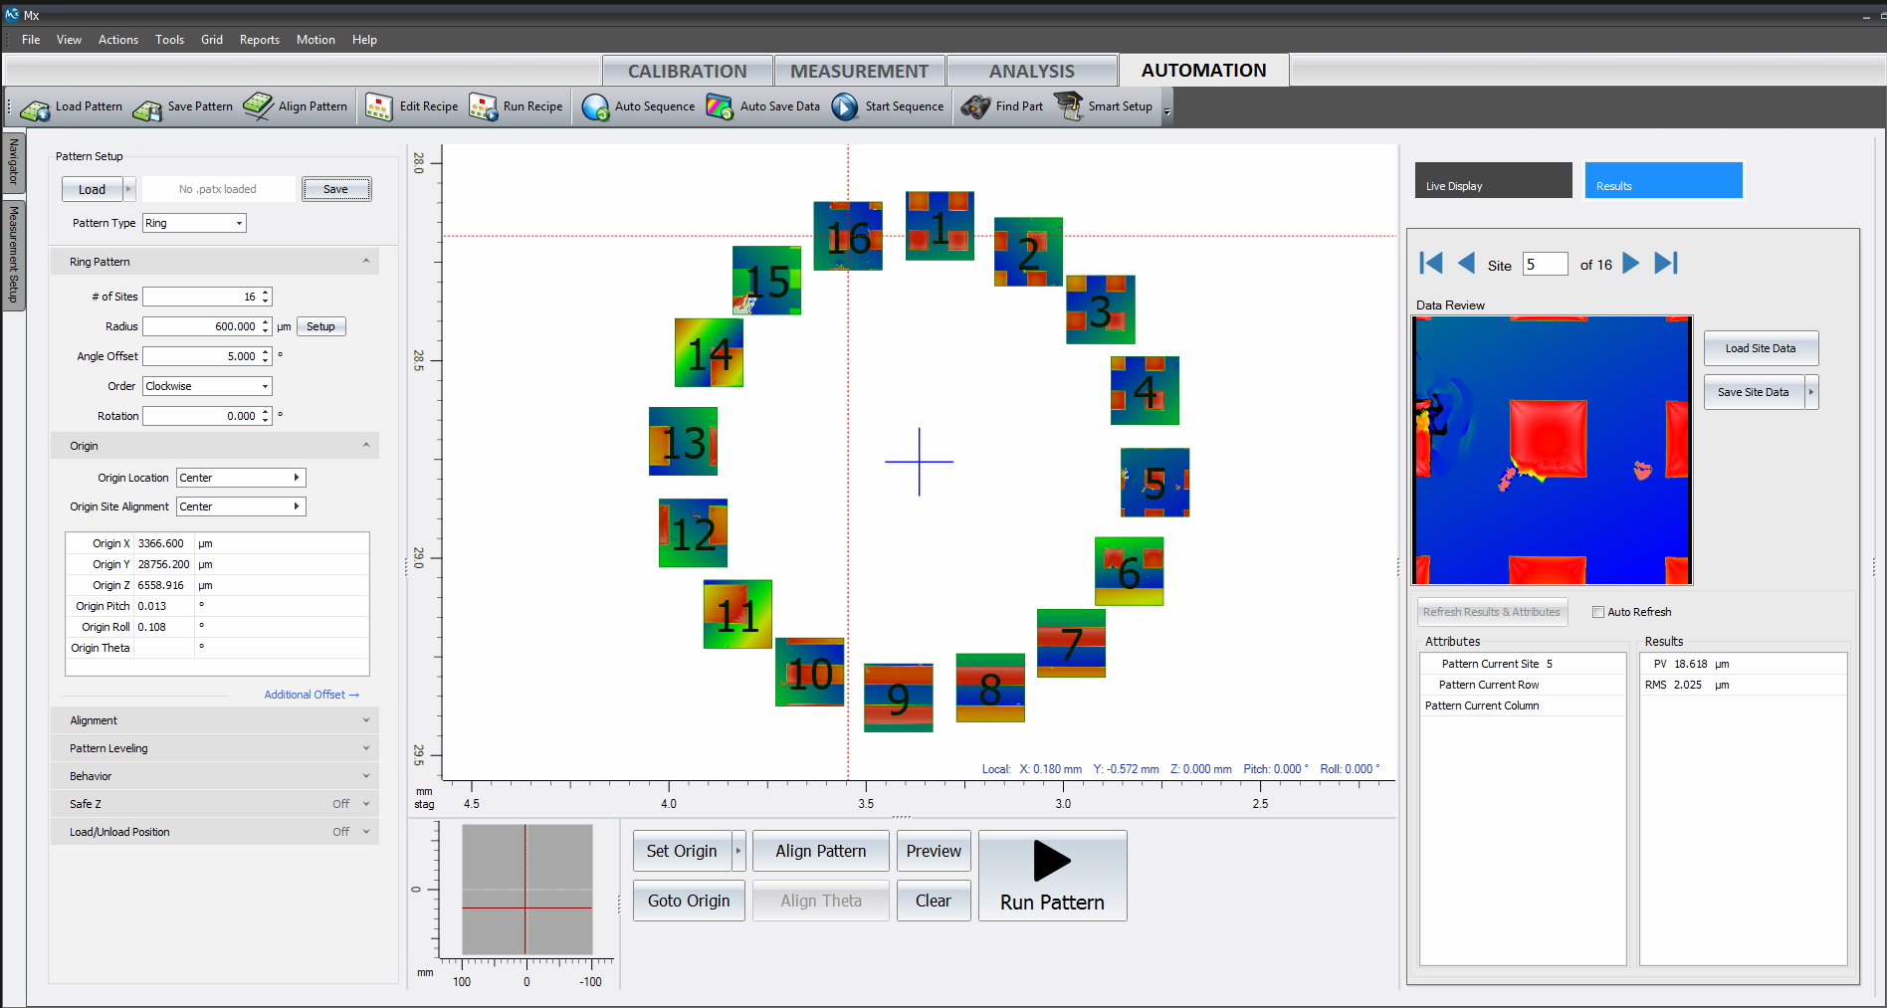Collapse the Ring Pattern section
The height and width of the screenshot is (1008, 1887).
[x=366, y=262]
